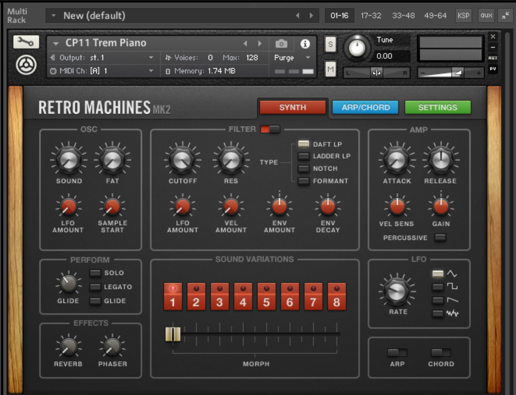Select the Formant filter type
Screen dimensions: 516x395
(303, 181)
